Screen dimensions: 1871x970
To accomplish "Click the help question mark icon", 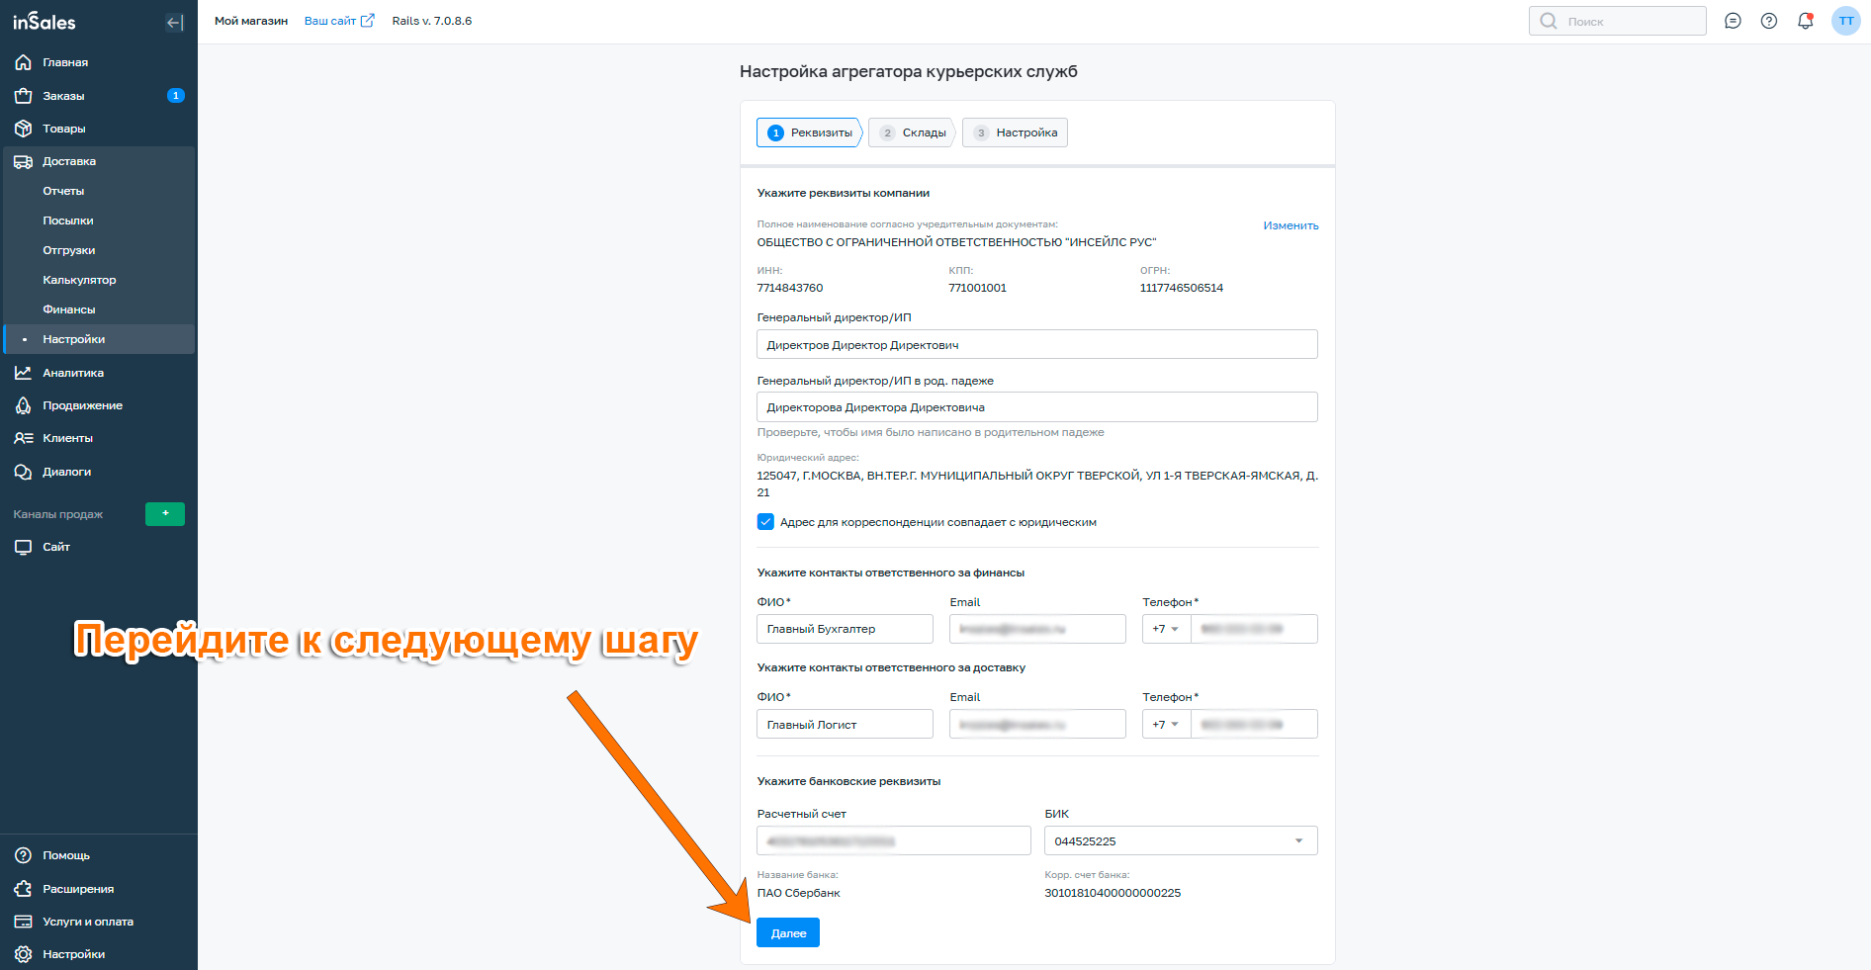I will point(1769,21).
